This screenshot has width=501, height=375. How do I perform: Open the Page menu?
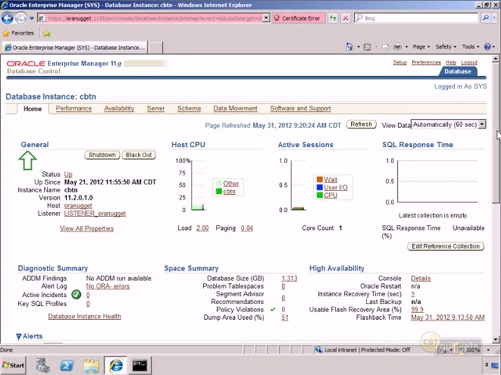421,47
